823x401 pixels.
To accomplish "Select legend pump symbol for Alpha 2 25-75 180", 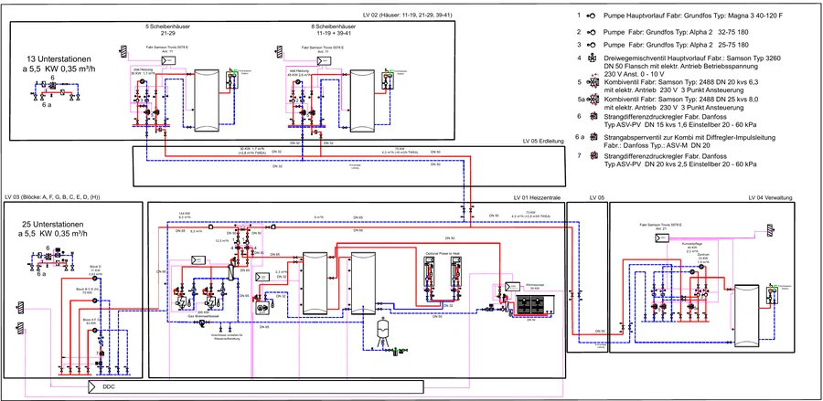I will [592, 45].
